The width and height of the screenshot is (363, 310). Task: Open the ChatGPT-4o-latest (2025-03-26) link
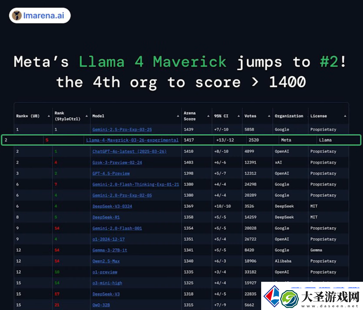129,151
